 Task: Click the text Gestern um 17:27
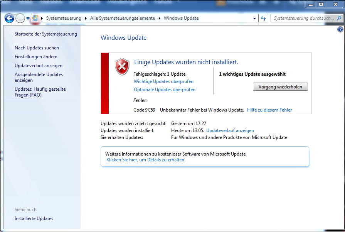[x=188, y=124]
